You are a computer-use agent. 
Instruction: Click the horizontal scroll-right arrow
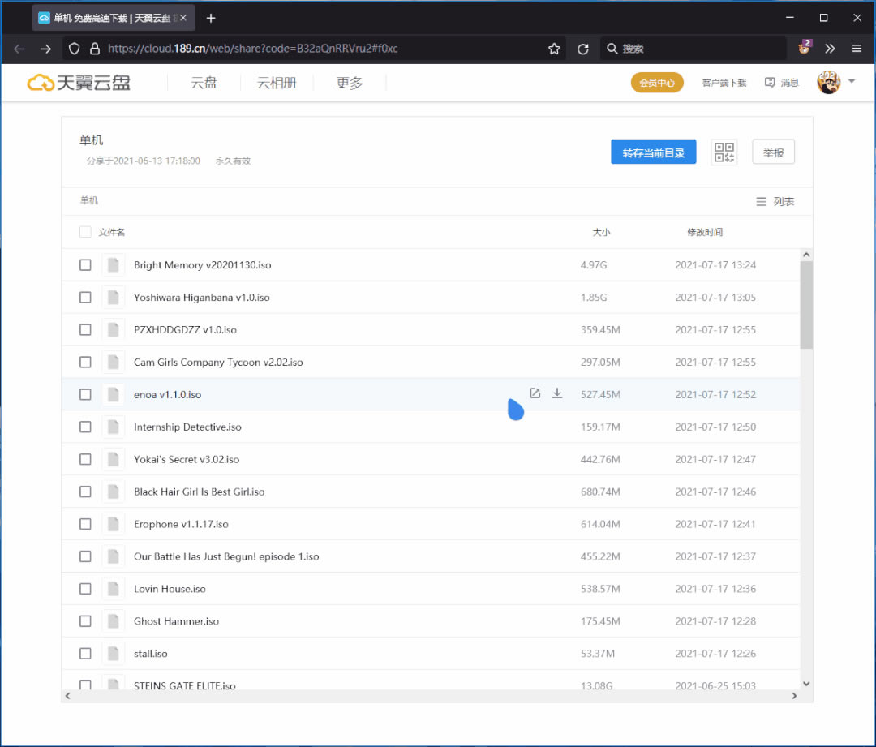(794, 696)
